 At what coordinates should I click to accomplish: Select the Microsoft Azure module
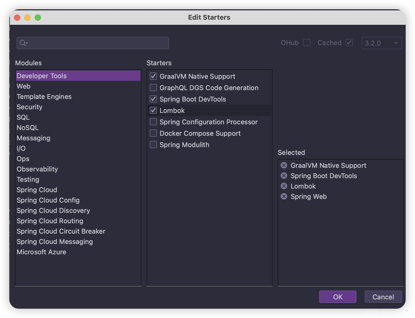pyautogui.click(x=78, y=252)
